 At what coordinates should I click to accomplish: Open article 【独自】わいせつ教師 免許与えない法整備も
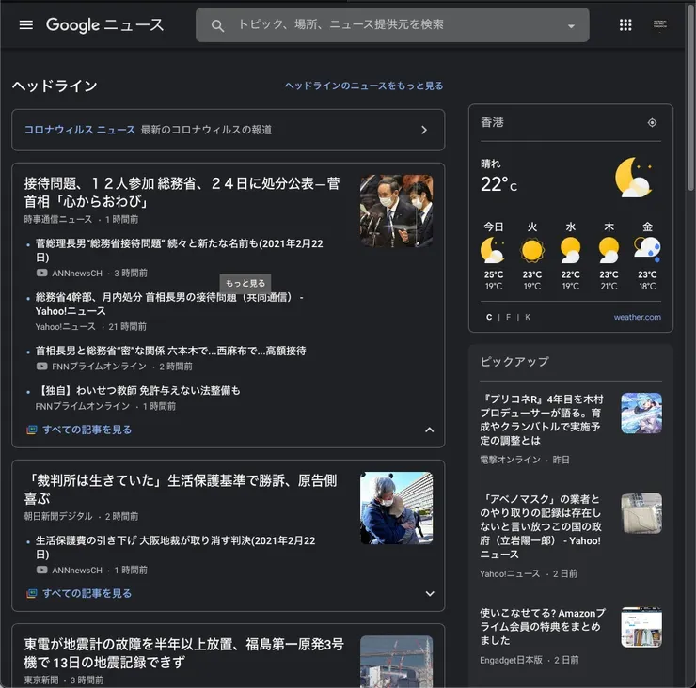137,390
